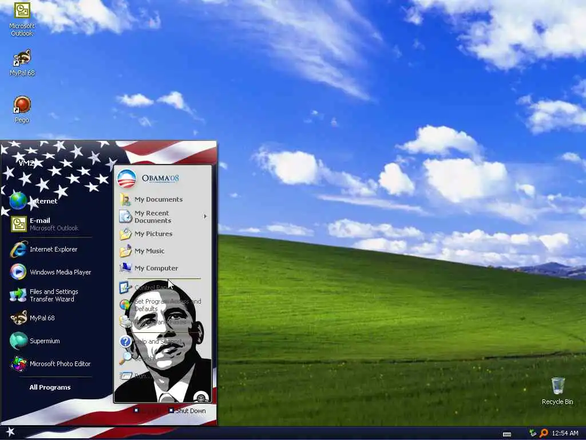Start Windows Media Player from Start menu
Viewport: 586px width, 440px height.
(x=50, y=272)
